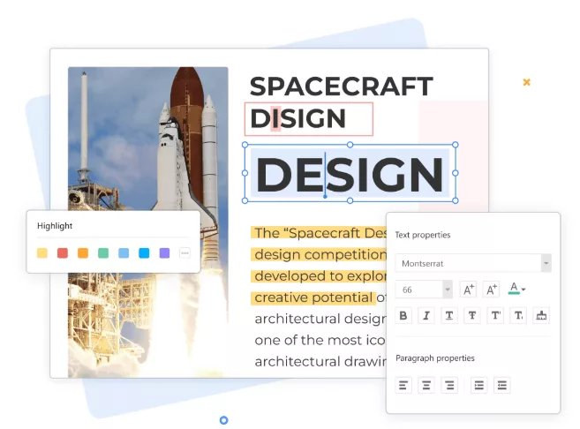
Task: Choose the purple highlight color swatch
Action: pos(164,253)
